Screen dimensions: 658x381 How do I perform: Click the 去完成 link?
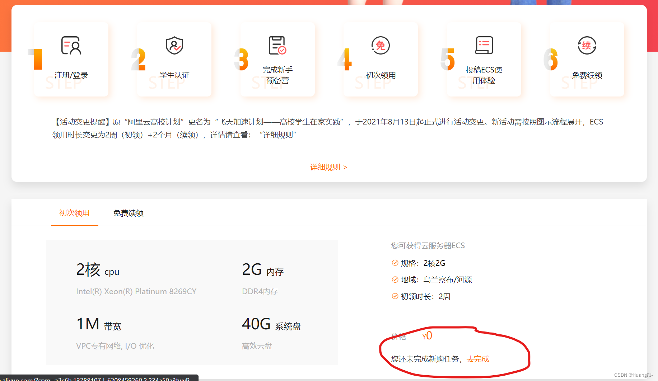coord(478,359)
